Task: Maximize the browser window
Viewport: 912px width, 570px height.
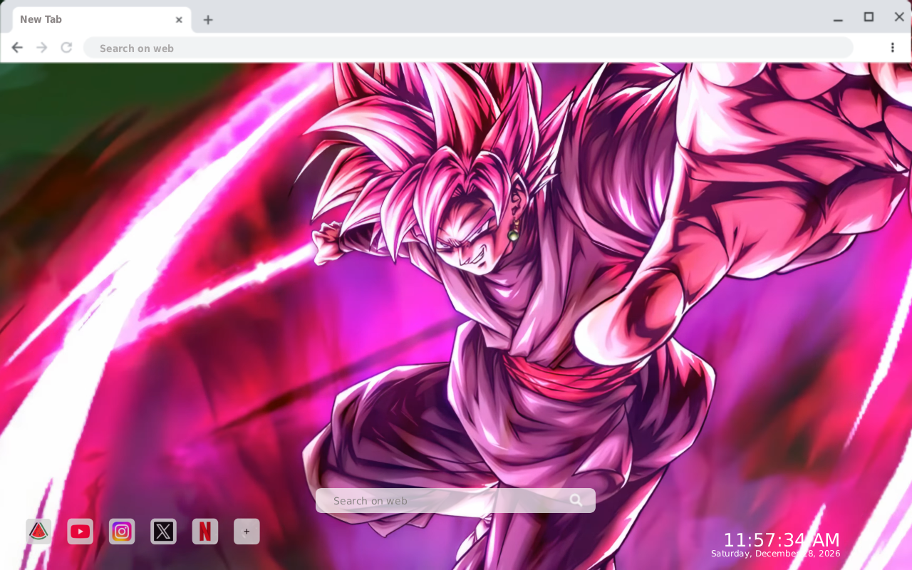Action: tap(869, 17)
